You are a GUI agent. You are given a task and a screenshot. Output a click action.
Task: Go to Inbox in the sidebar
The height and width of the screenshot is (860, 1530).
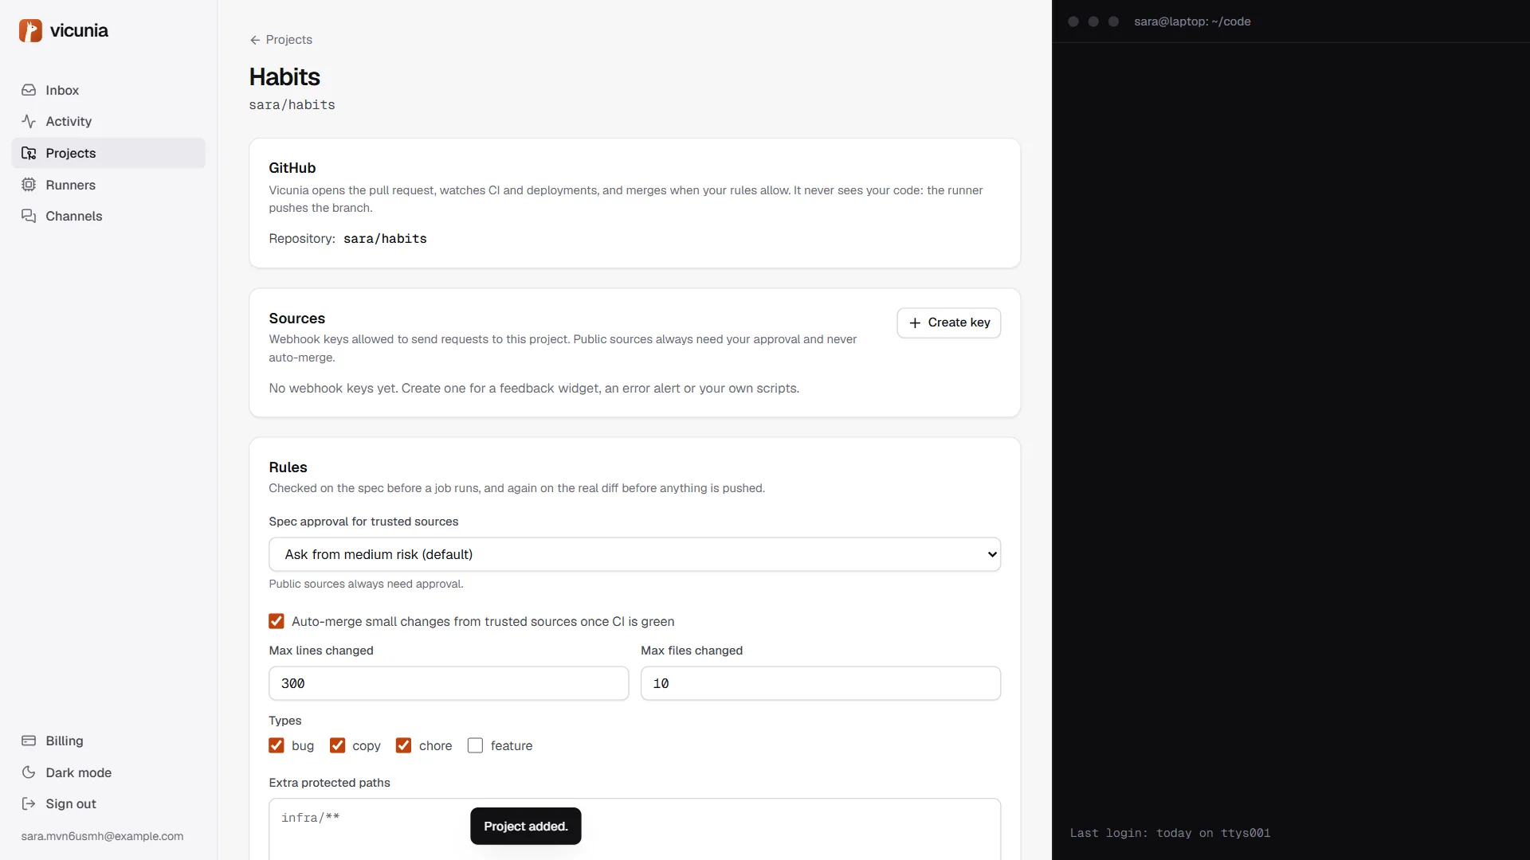point(108,90)
